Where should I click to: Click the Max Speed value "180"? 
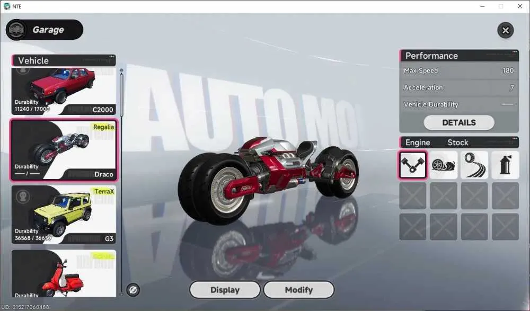(508, 70)
